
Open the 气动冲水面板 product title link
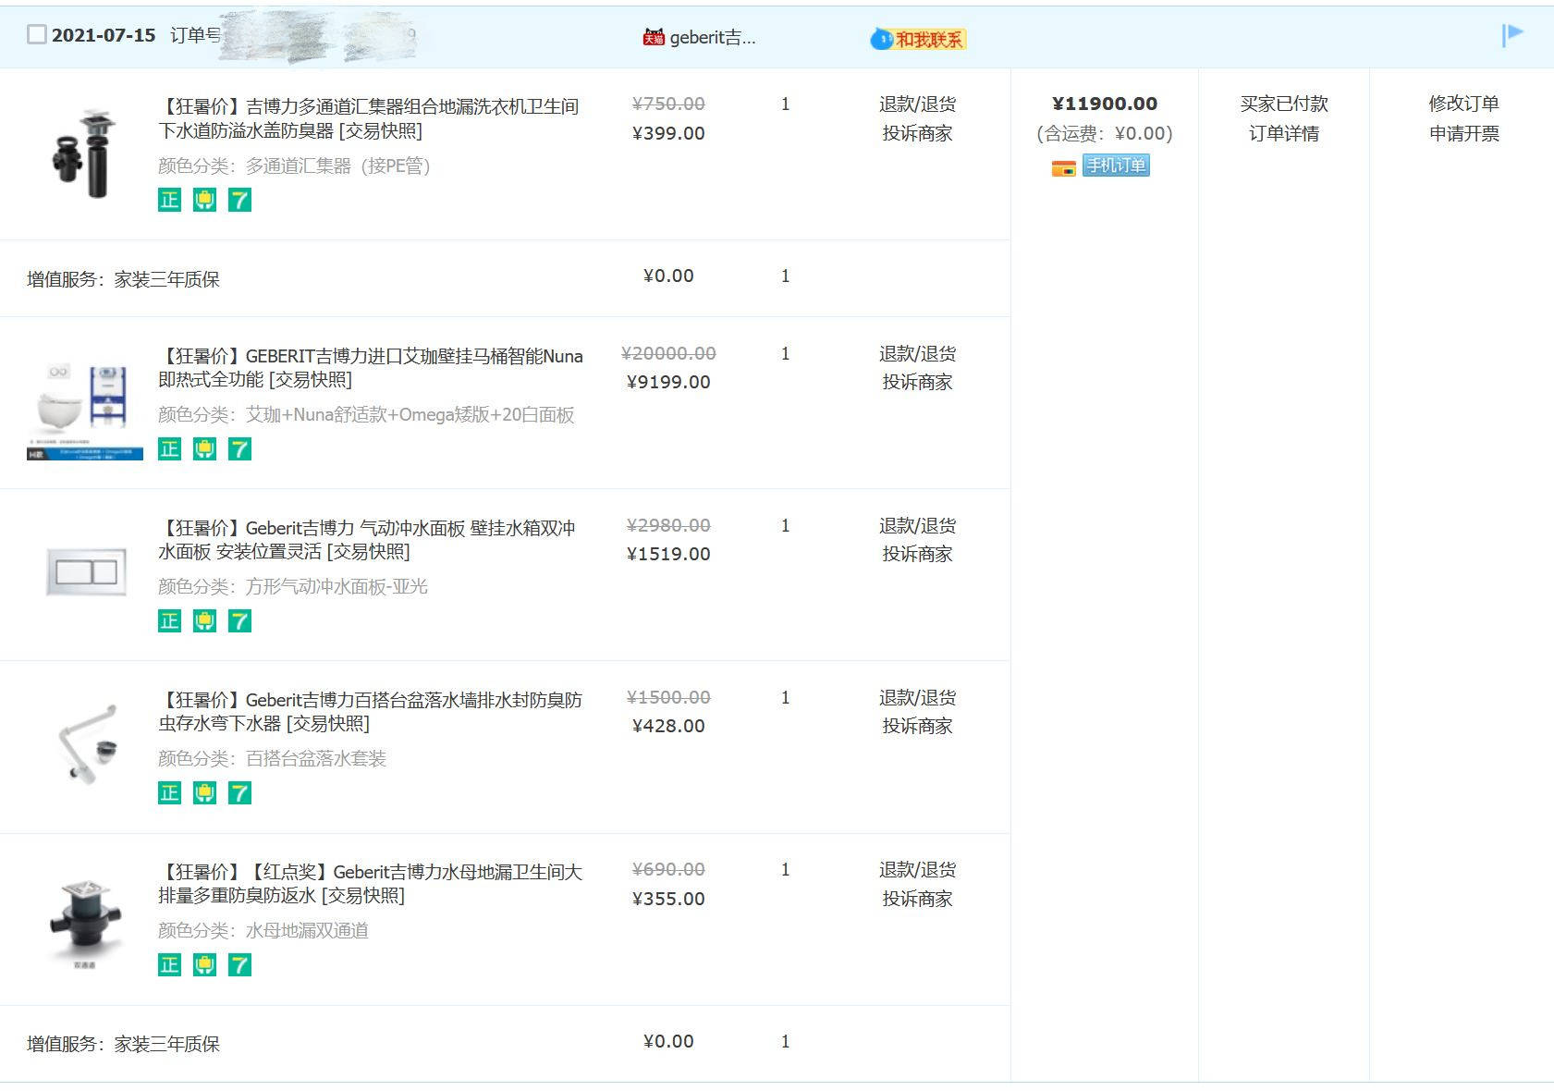[x=367, y=539]
